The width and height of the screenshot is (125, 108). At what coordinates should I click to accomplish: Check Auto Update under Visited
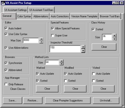(x=94, y=74)
